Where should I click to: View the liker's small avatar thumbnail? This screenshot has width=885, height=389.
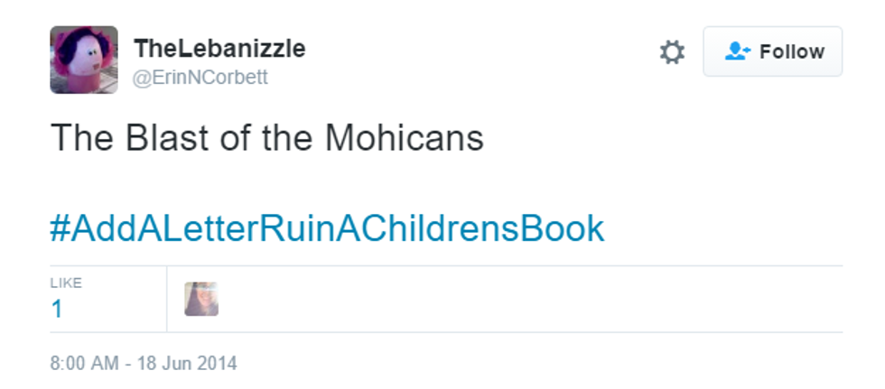point(201,300)
